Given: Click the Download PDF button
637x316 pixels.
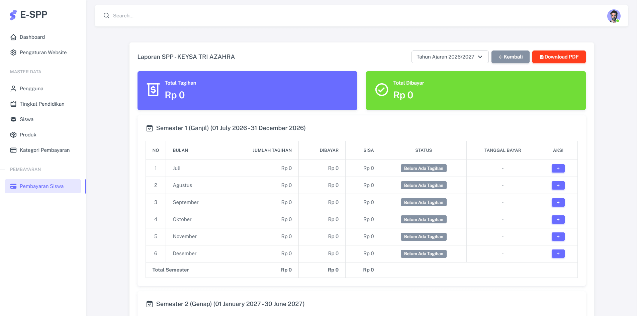Looking at the screenshot, I should pos(559,57).
